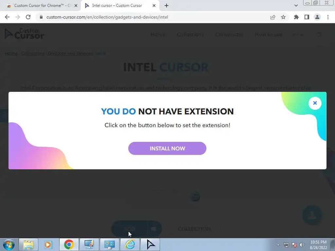The width and height of the screenshot is (335, 251).
Task: Open Chrome three-dot menu
Action: (328, 17)
